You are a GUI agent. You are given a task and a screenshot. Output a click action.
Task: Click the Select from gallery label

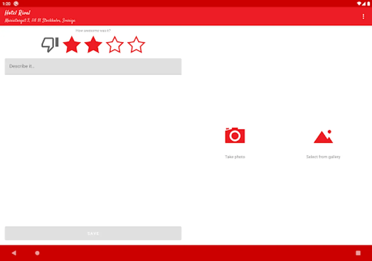(x=323, y=157)
